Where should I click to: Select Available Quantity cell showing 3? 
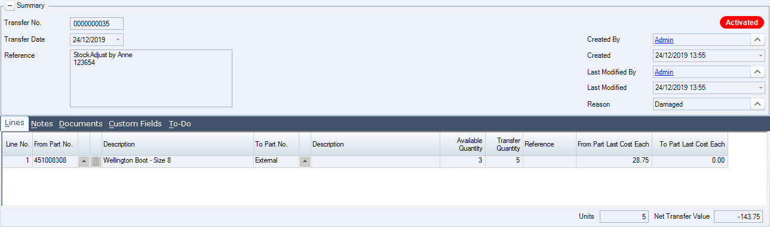coord(462,161)
